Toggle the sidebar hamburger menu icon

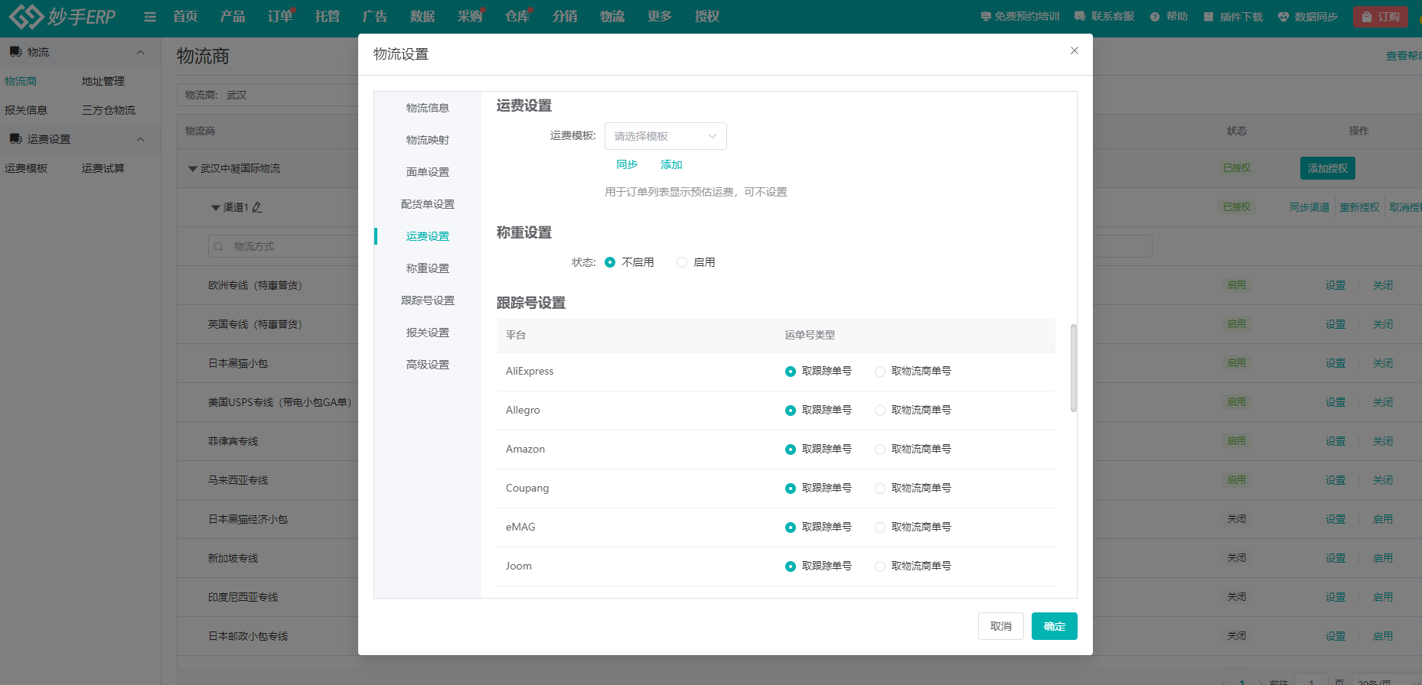pyautogui.click(x=150, y=17)
